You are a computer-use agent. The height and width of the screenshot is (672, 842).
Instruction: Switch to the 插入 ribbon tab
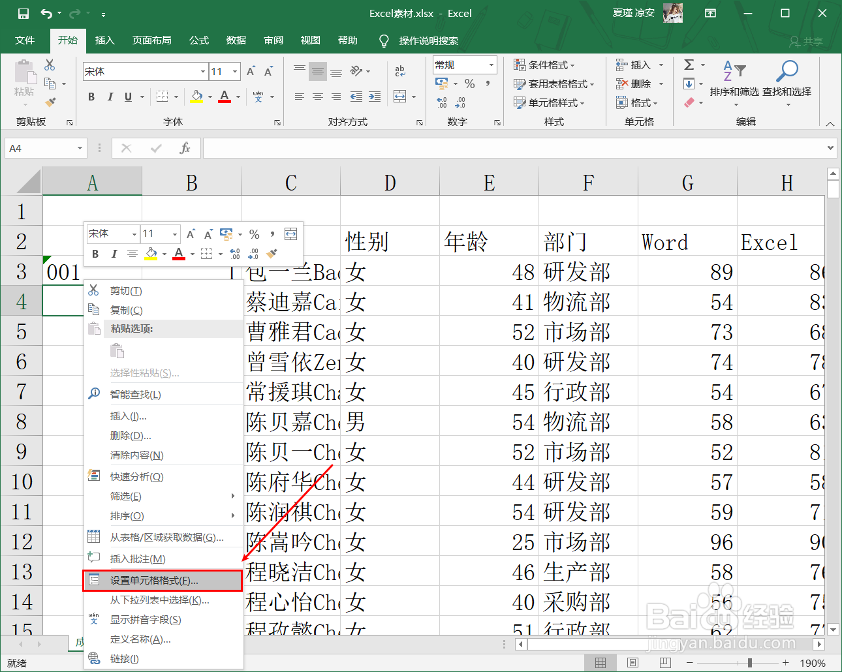coord(104,40)
